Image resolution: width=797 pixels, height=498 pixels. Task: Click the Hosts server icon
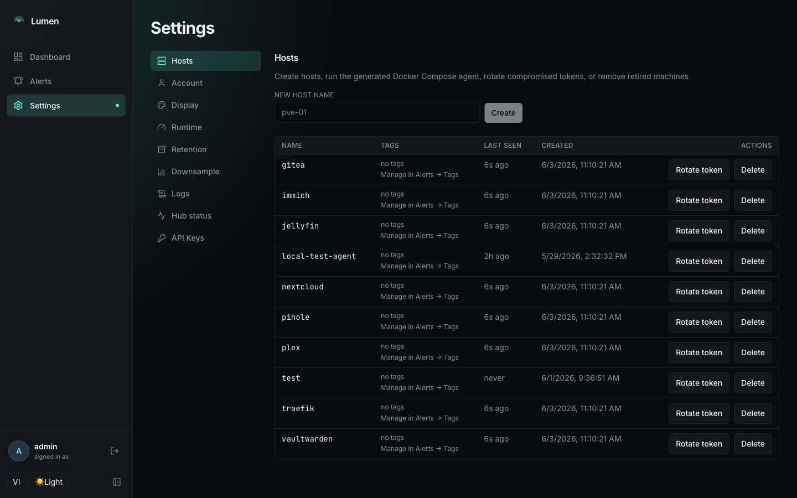tap(162, 61)
